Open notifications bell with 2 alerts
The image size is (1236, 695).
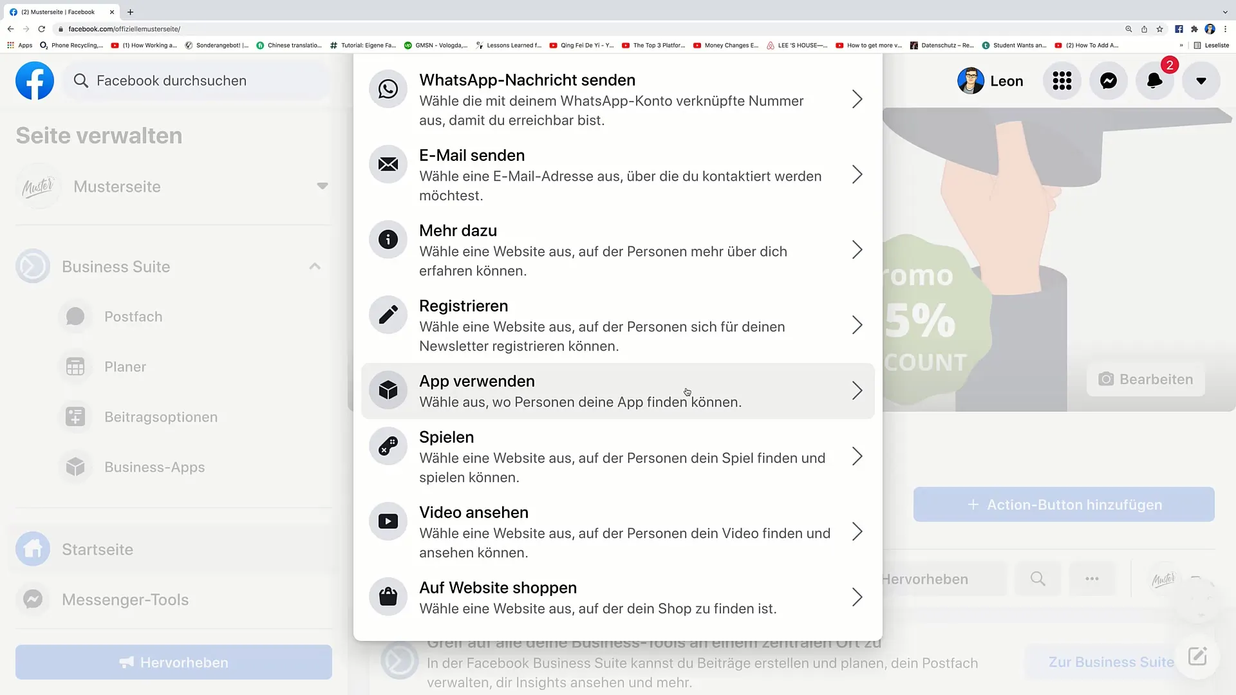point(1155,80)
